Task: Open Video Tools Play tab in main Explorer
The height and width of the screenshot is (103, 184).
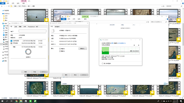Action: [x=24, y=3]
